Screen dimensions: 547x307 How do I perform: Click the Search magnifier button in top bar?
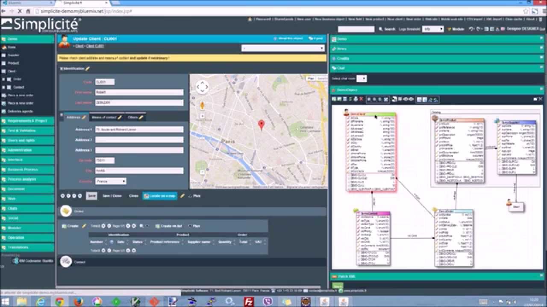pos(387,29)
